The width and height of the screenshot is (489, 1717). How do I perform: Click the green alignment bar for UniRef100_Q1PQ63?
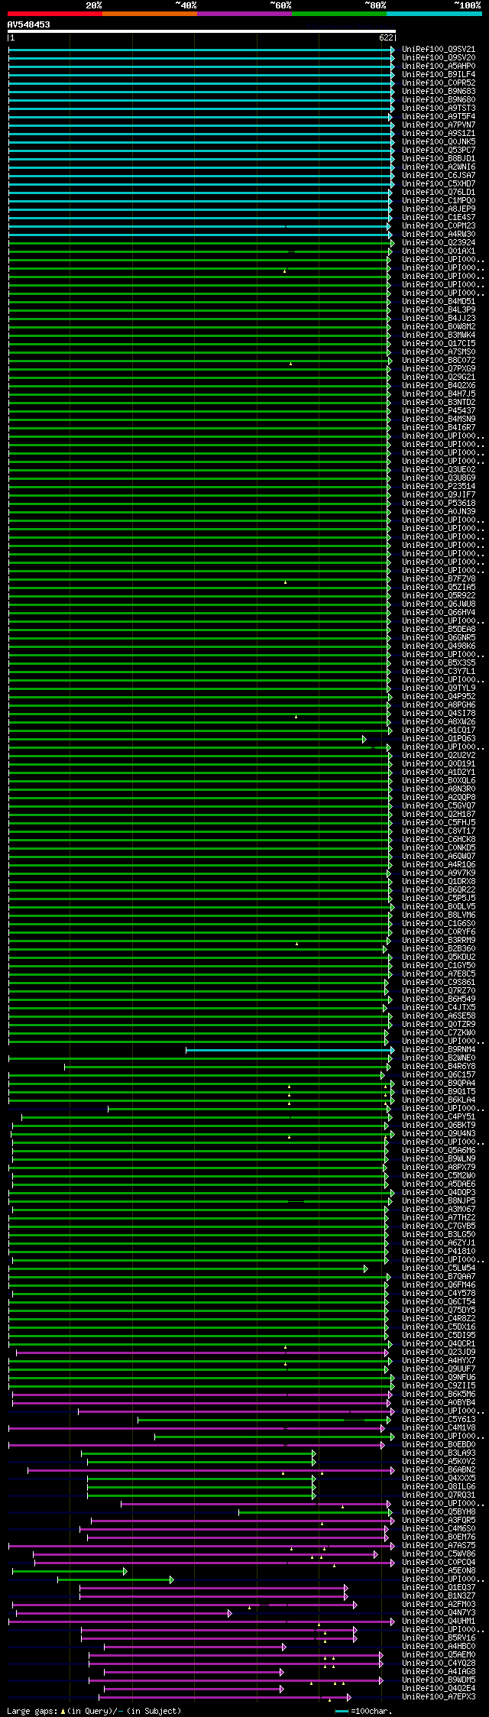click(186, 739)
